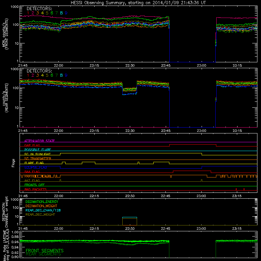Image resolution: width=261 pixels, height=261 pixels.
Task: Click 0.94 value on livetime axis
Action: (15, 247)
